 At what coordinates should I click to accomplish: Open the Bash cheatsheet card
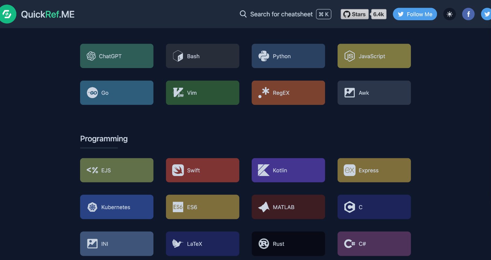tap(203, 56)
